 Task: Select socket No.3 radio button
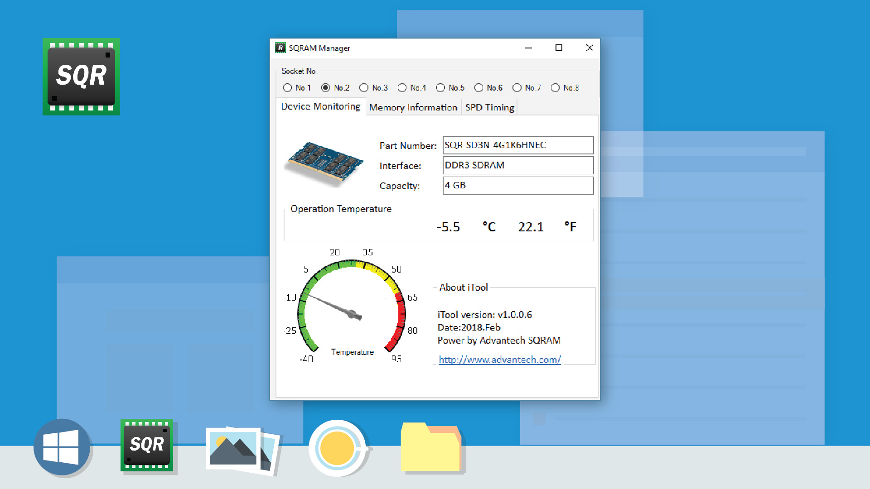coord(364,88)
